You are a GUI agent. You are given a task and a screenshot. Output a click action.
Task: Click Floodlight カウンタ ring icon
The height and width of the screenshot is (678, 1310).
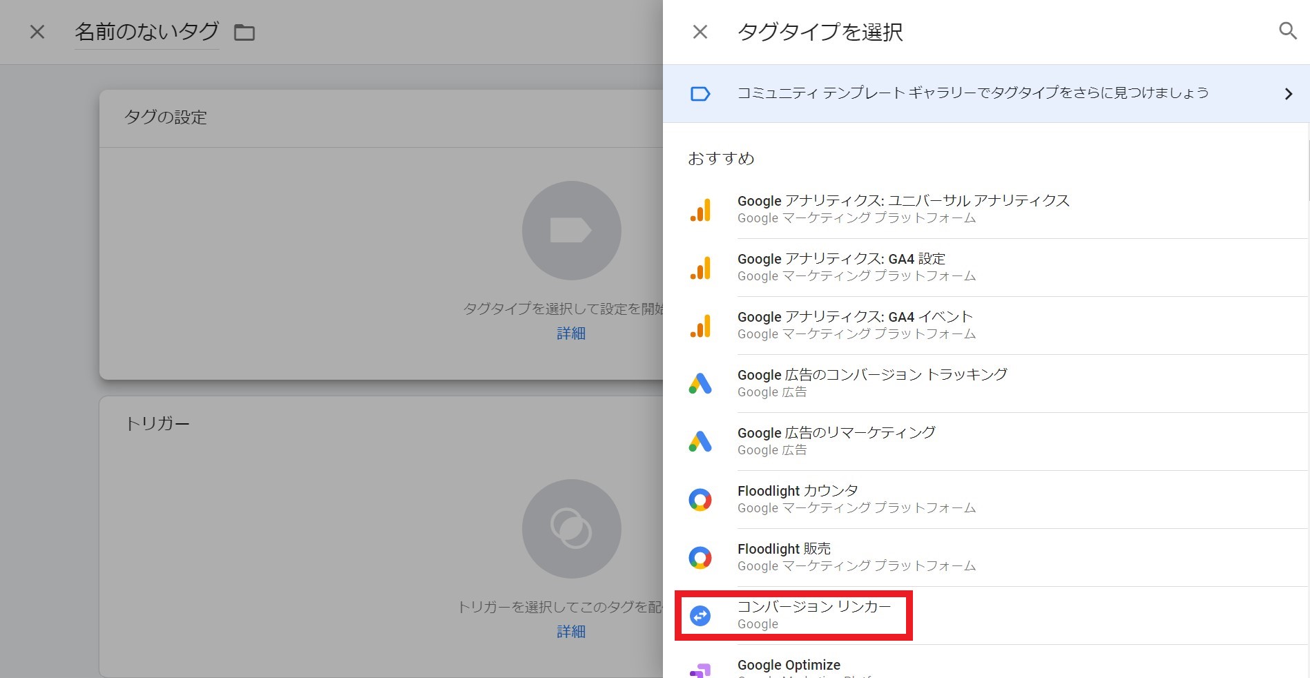tap(700, 500)
